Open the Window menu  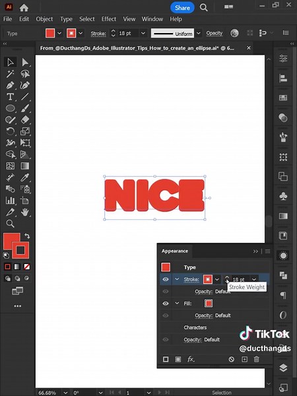[x=152, y=19]
